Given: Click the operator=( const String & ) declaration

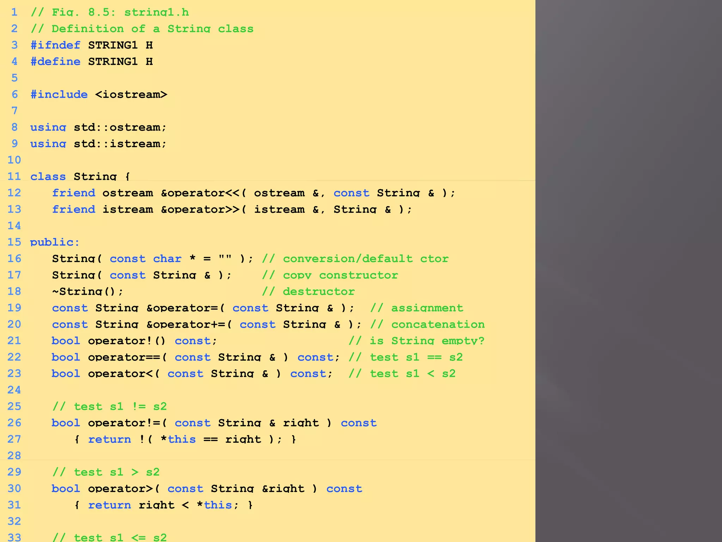Looking at the screenshot, I should (x=203, y=308).
